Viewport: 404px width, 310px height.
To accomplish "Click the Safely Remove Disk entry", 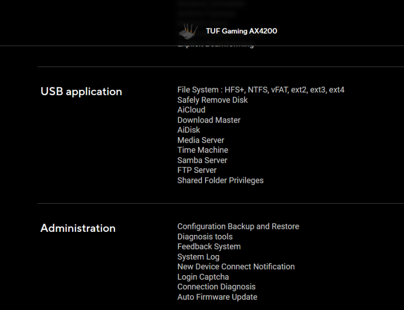I will (x=212, y=100).
